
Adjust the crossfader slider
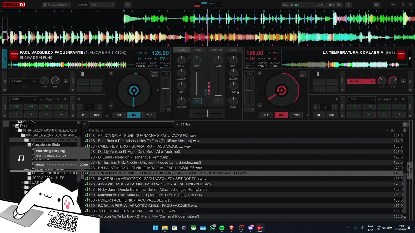[207, 113]
